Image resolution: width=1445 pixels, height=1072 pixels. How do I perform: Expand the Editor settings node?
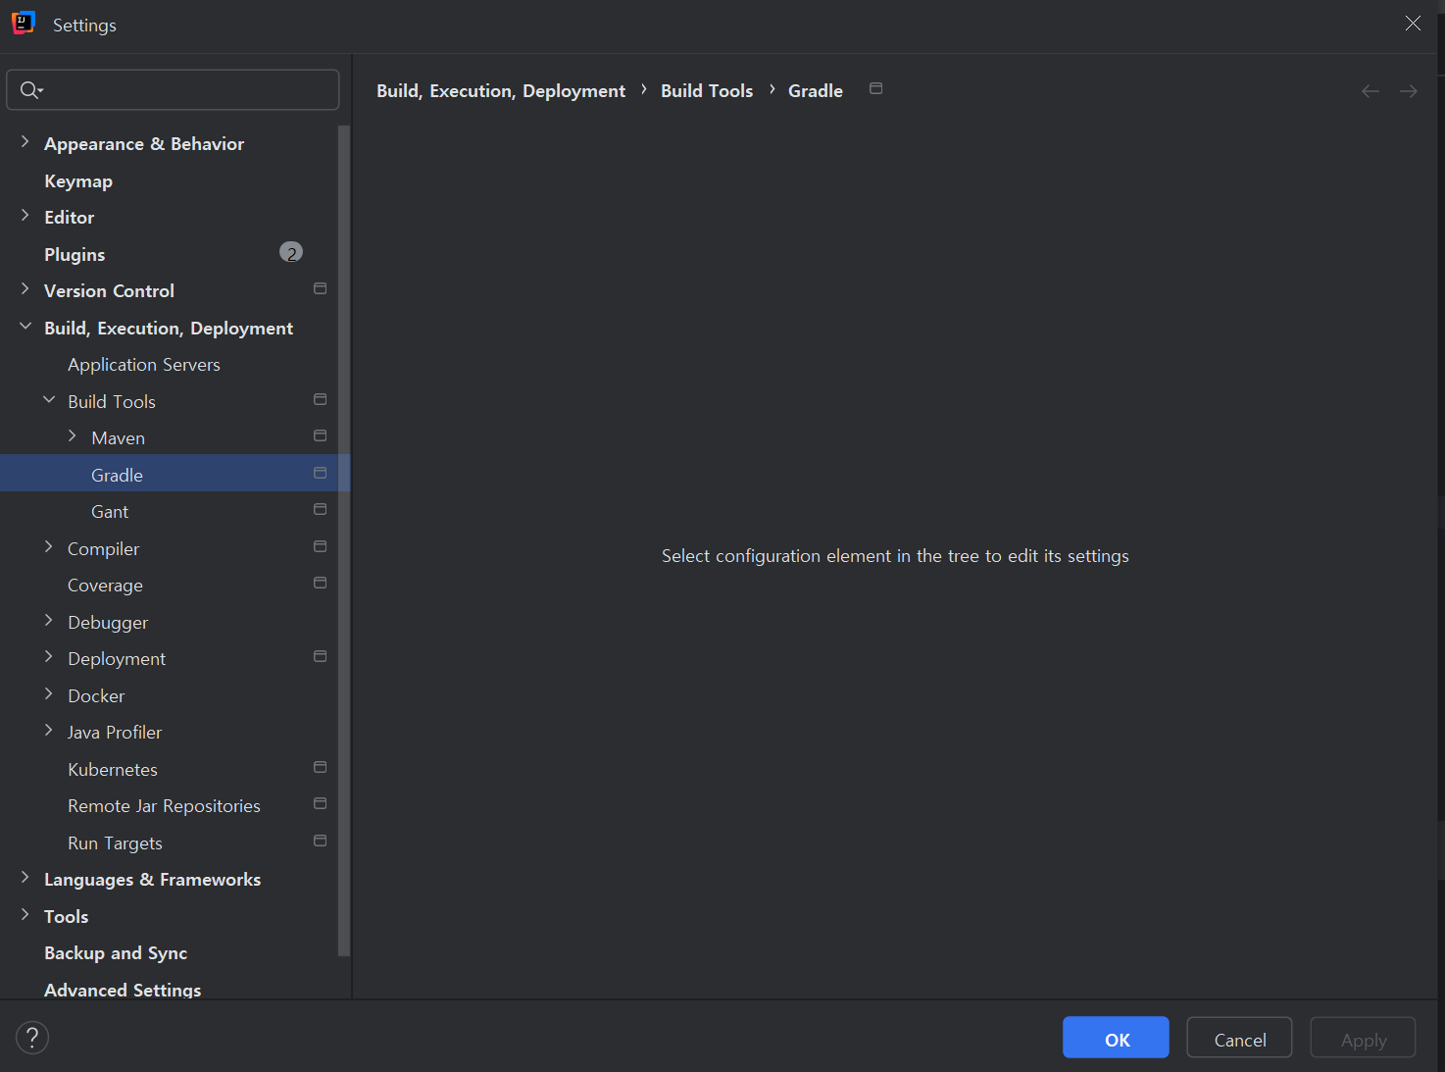pyautogui.click(x=25, y=216)
